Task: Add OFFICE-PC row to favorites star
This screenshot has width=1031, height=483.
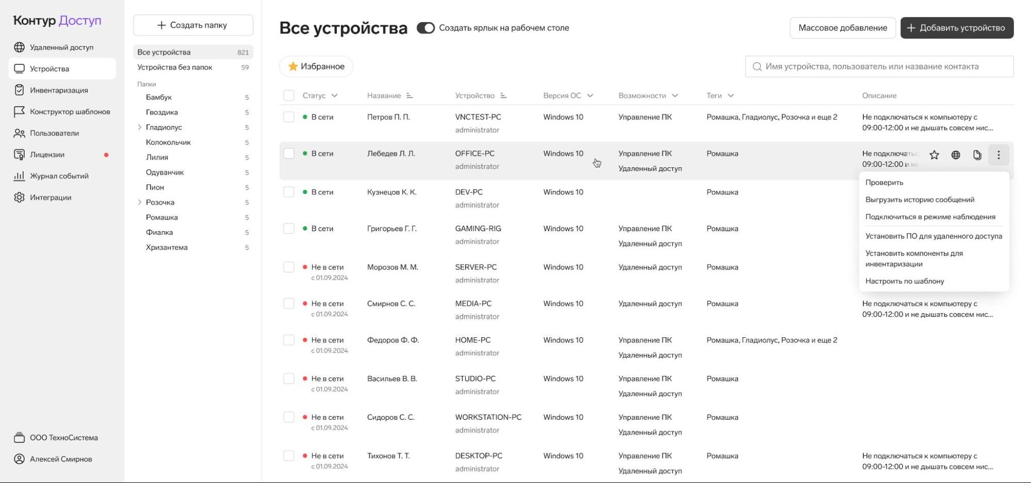Action: 934,155
